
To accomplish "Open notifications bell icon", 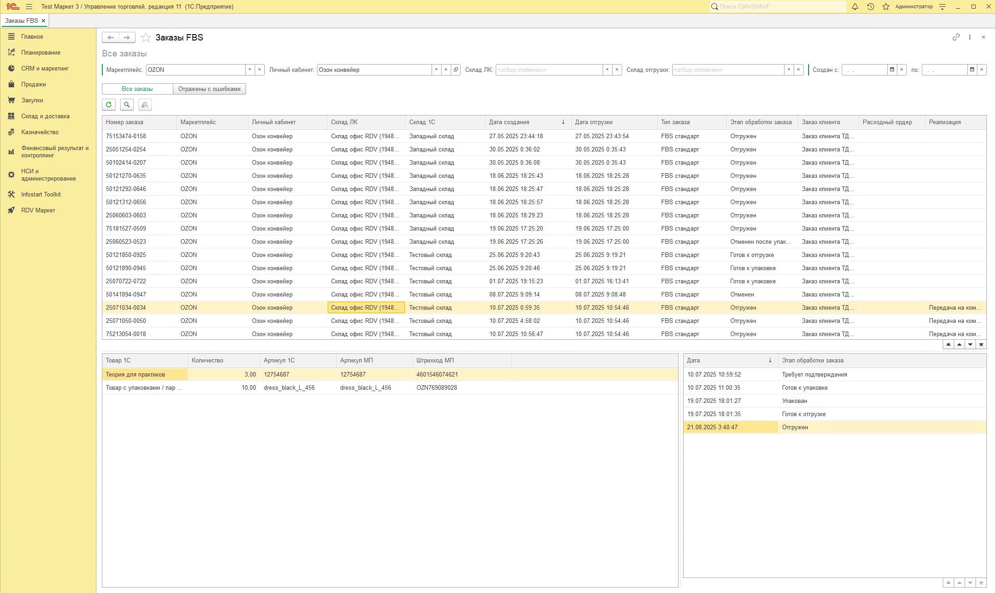I will (x=855, y=6).
